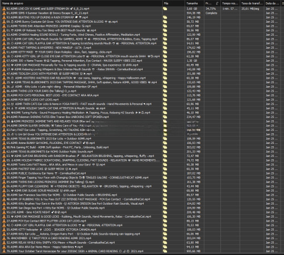Click the 34,73% progress cell in the first row

coord(211,8)
